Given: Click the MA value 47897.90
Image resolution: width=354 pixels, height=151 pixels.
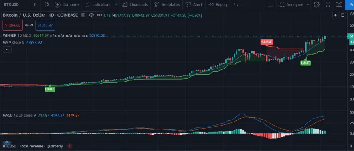Looking at the screenshot, I should point(34,43).
